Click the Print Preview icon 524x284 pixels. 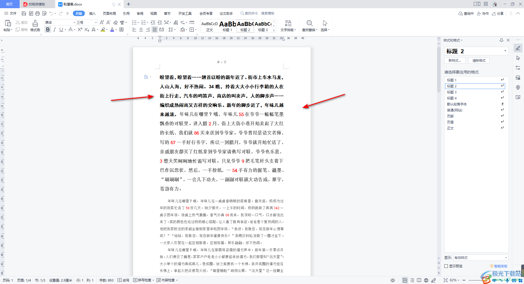(x=44, y=13)
